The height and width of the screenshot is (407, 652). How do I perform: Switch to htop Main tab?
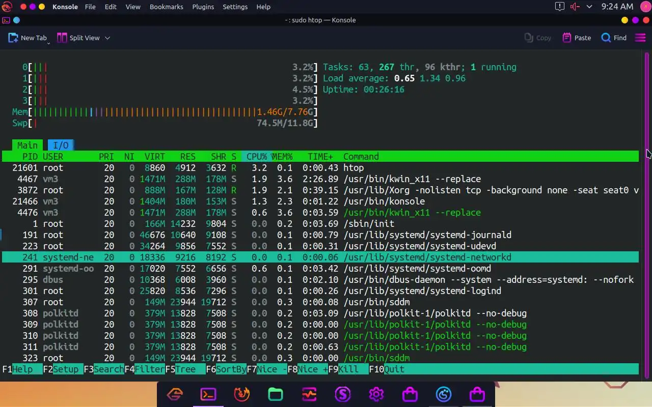point(28,146)
